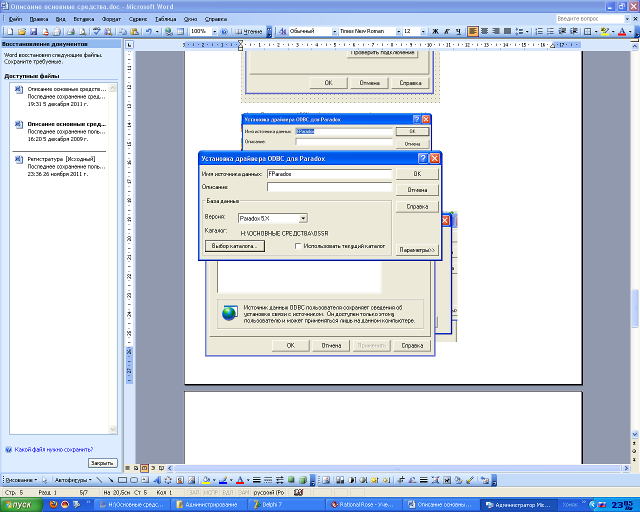640x512 pixels.
Task: Open the Справка menu
Action: (216, 19)
